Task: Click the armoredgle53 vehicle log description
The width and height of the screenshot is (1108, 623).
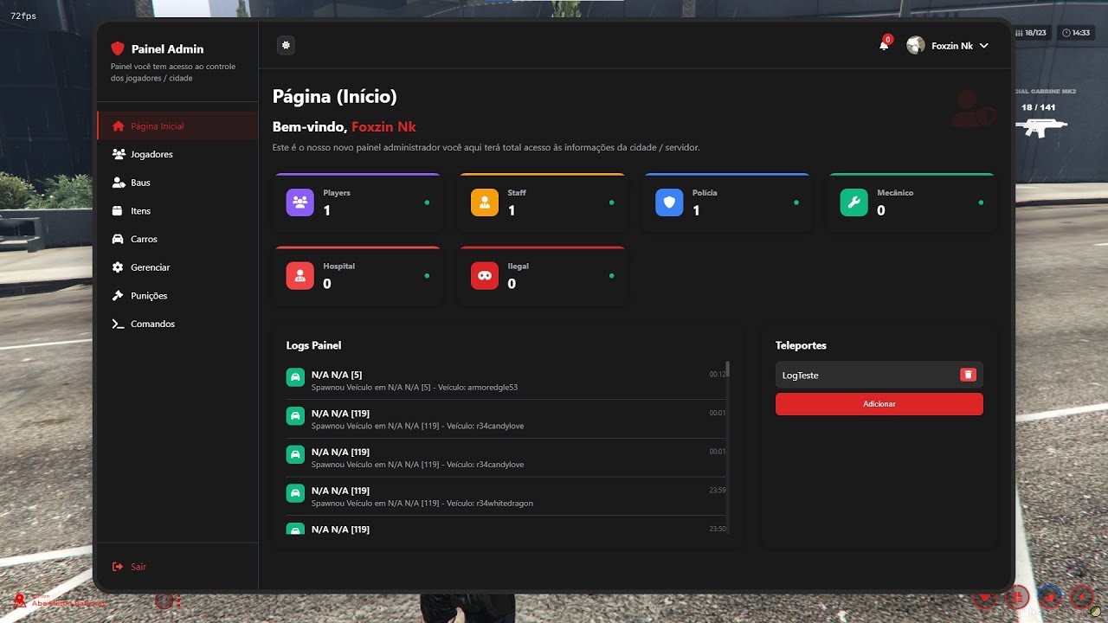Action: [x=415, y=388]
